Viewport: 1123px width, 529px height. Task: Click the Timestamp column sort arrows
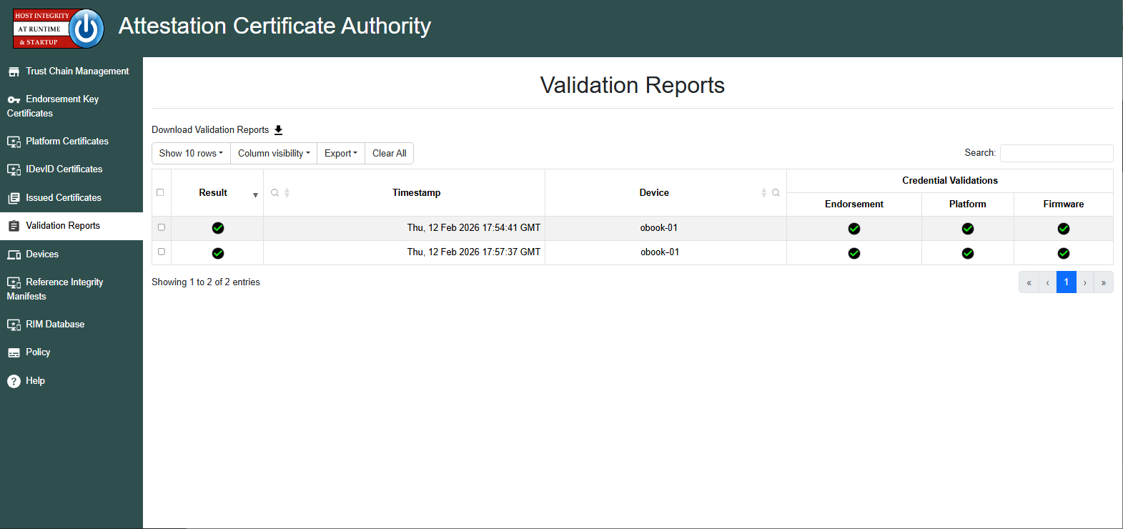coord(287,193)
